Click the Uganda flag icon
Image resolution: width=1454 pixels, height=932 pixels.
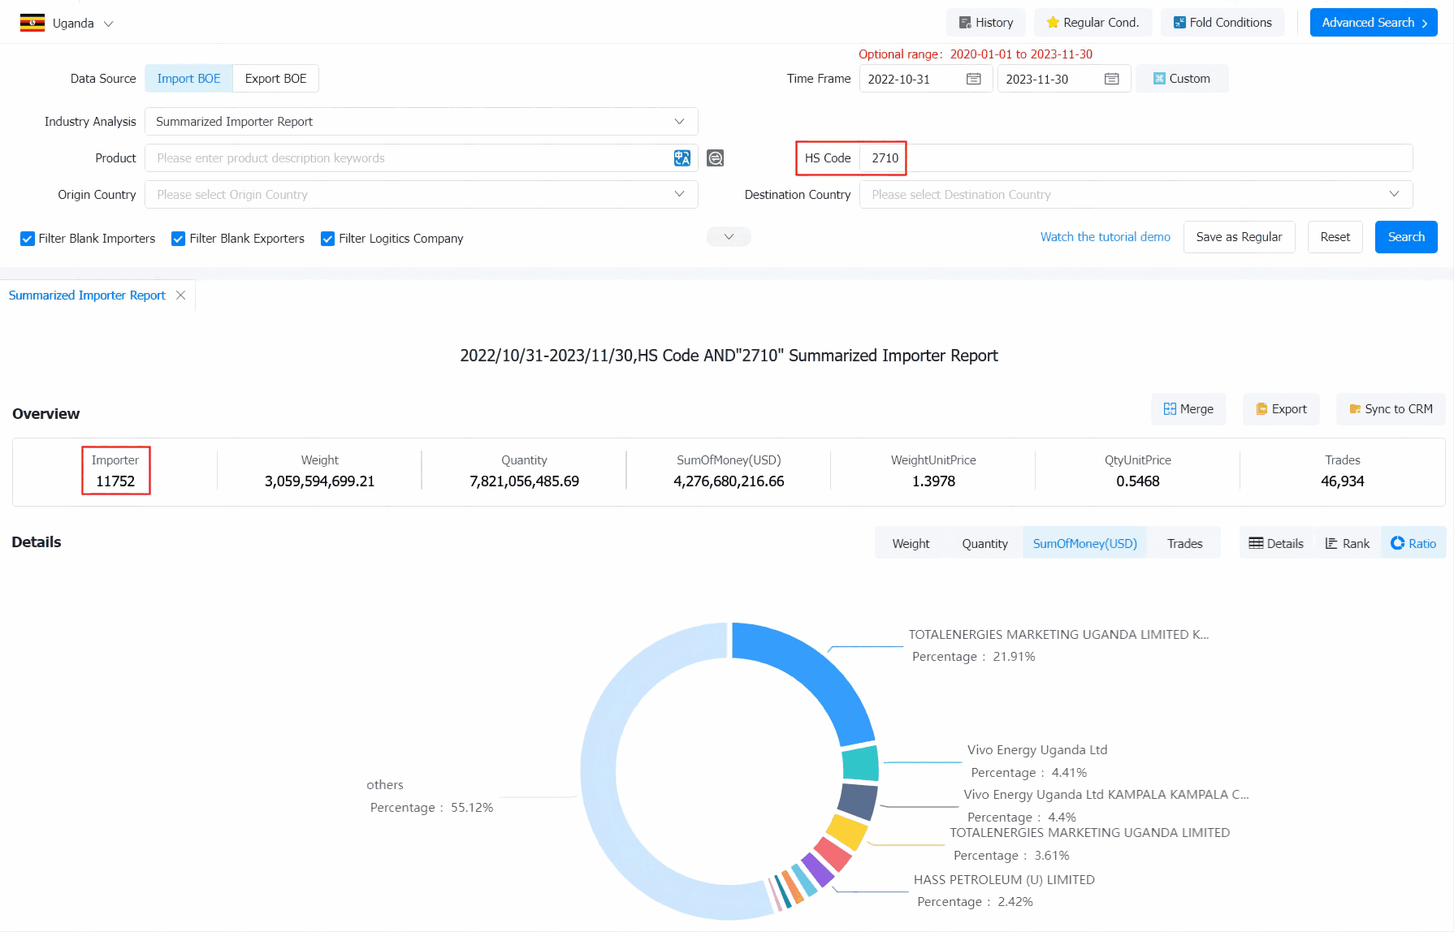[32, 23]
